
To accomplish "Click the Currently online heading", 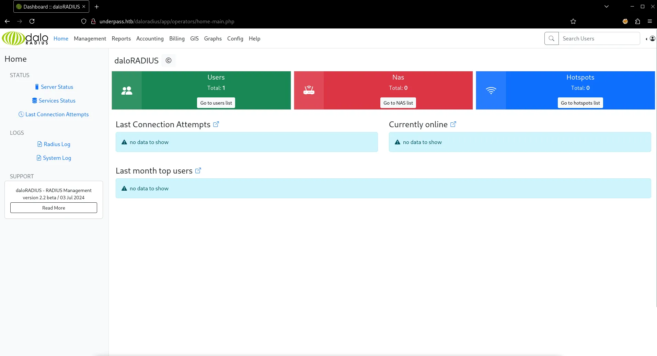I will click(x=418, y=124).
